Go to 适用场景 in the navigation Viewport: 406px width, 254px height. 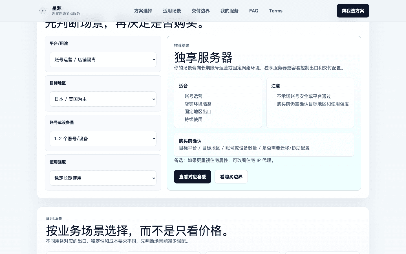pyautogui.click(x=172, y=11)
